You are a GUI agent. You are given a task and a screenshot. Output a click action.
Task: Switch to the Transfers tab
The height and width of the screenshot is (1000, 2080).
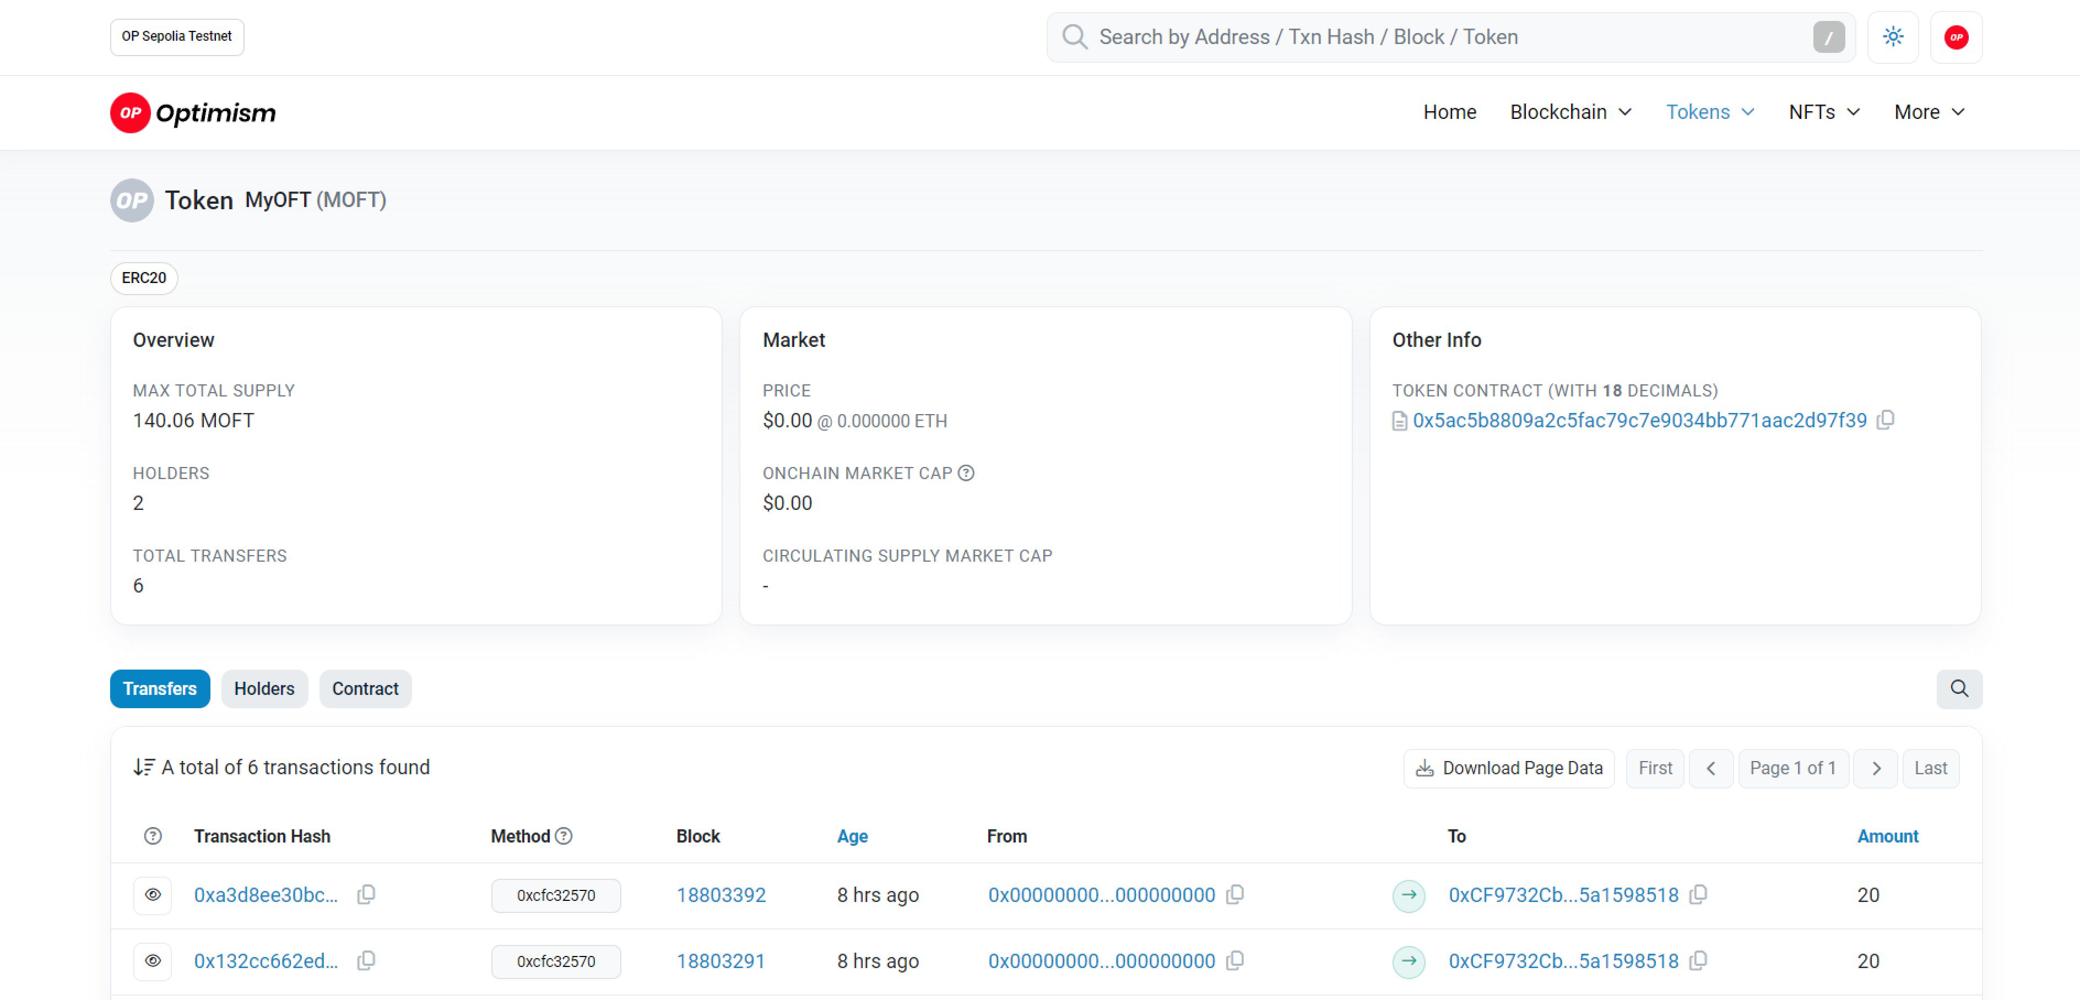coord(160,688)
